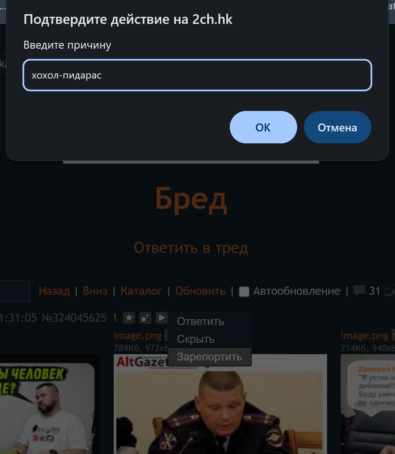Click the Обновить link
This screenshot has height=454, width=395.
point(200,291)
